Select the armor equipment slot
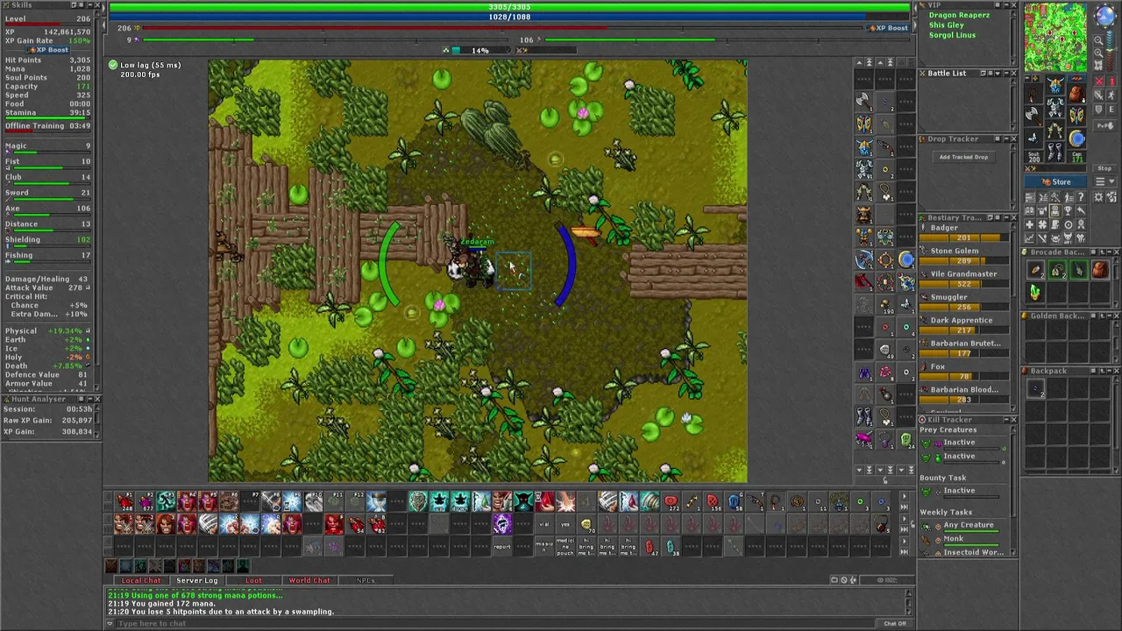This screenshot has height=631, width=1122. (1055, 107)
